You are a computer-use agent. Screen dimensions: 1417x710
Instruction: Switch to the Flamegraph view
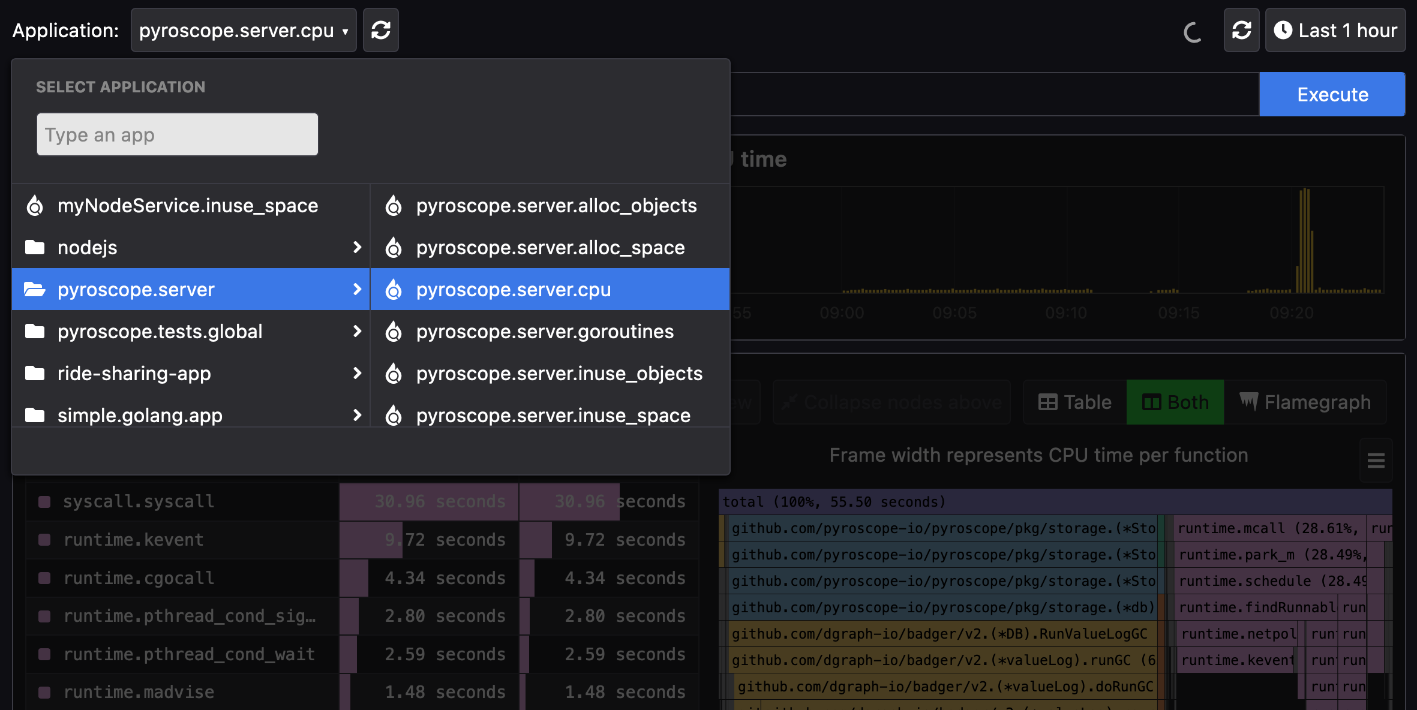pos(1305,402)
